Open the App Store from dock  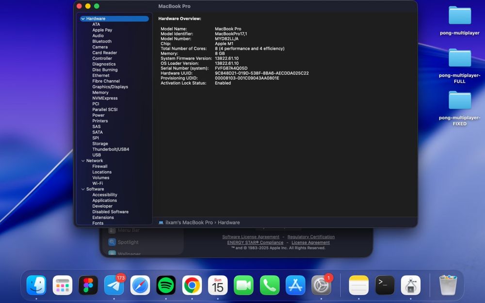[295, 285]
